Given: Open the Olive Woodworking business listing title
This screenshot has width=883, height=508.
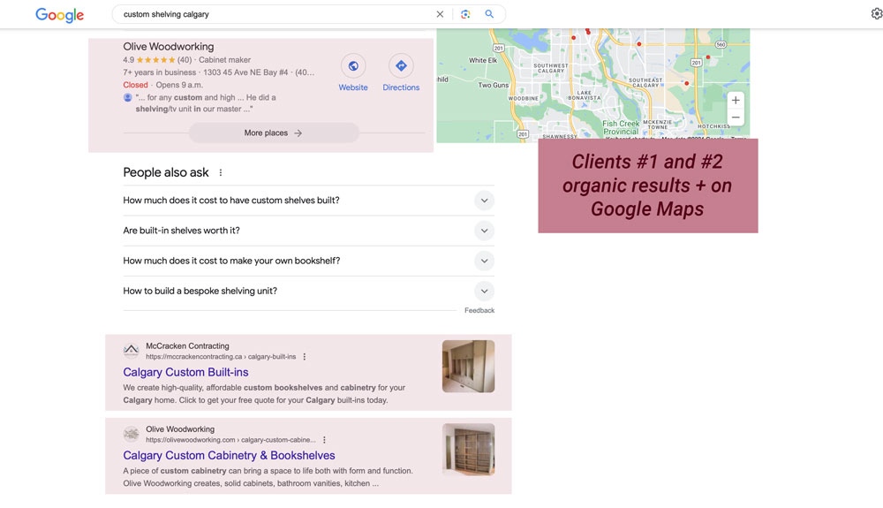Looking at the screenshot, I should 169,47.
